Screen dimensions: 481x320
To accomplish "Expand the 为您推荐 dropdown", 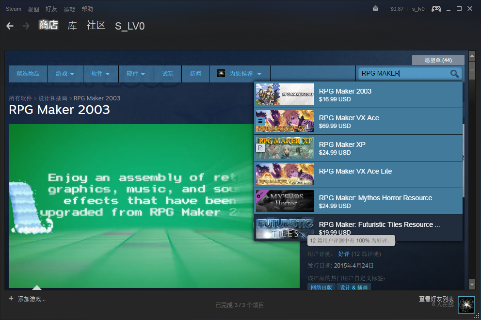I will click(240, 74).
